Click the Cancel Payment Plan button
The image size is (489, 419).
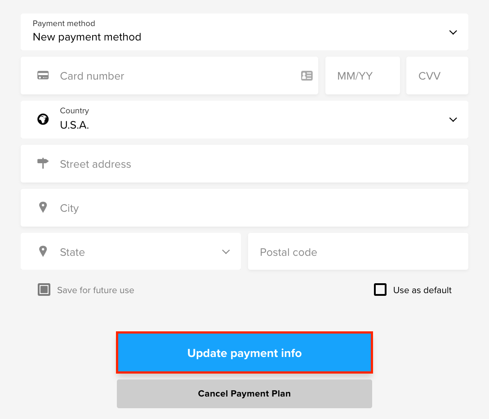(x=244, y=394)
